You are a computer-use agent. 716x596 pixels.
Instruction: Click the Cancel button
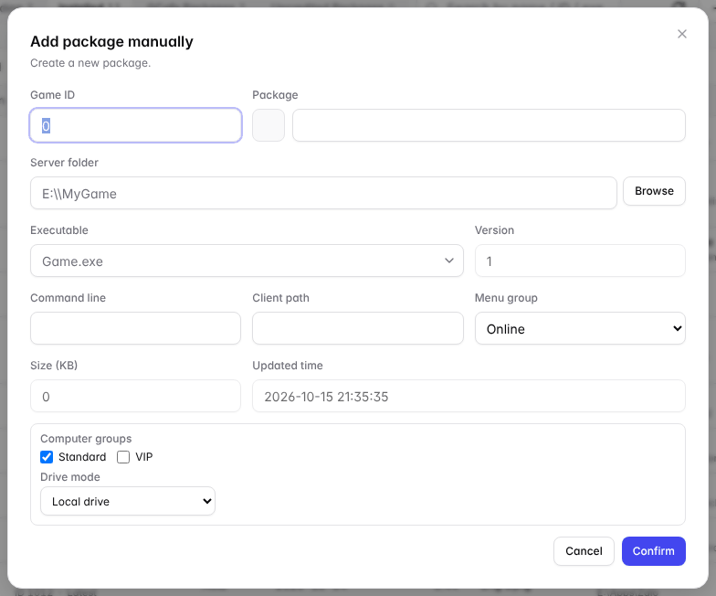pos(584,551)
